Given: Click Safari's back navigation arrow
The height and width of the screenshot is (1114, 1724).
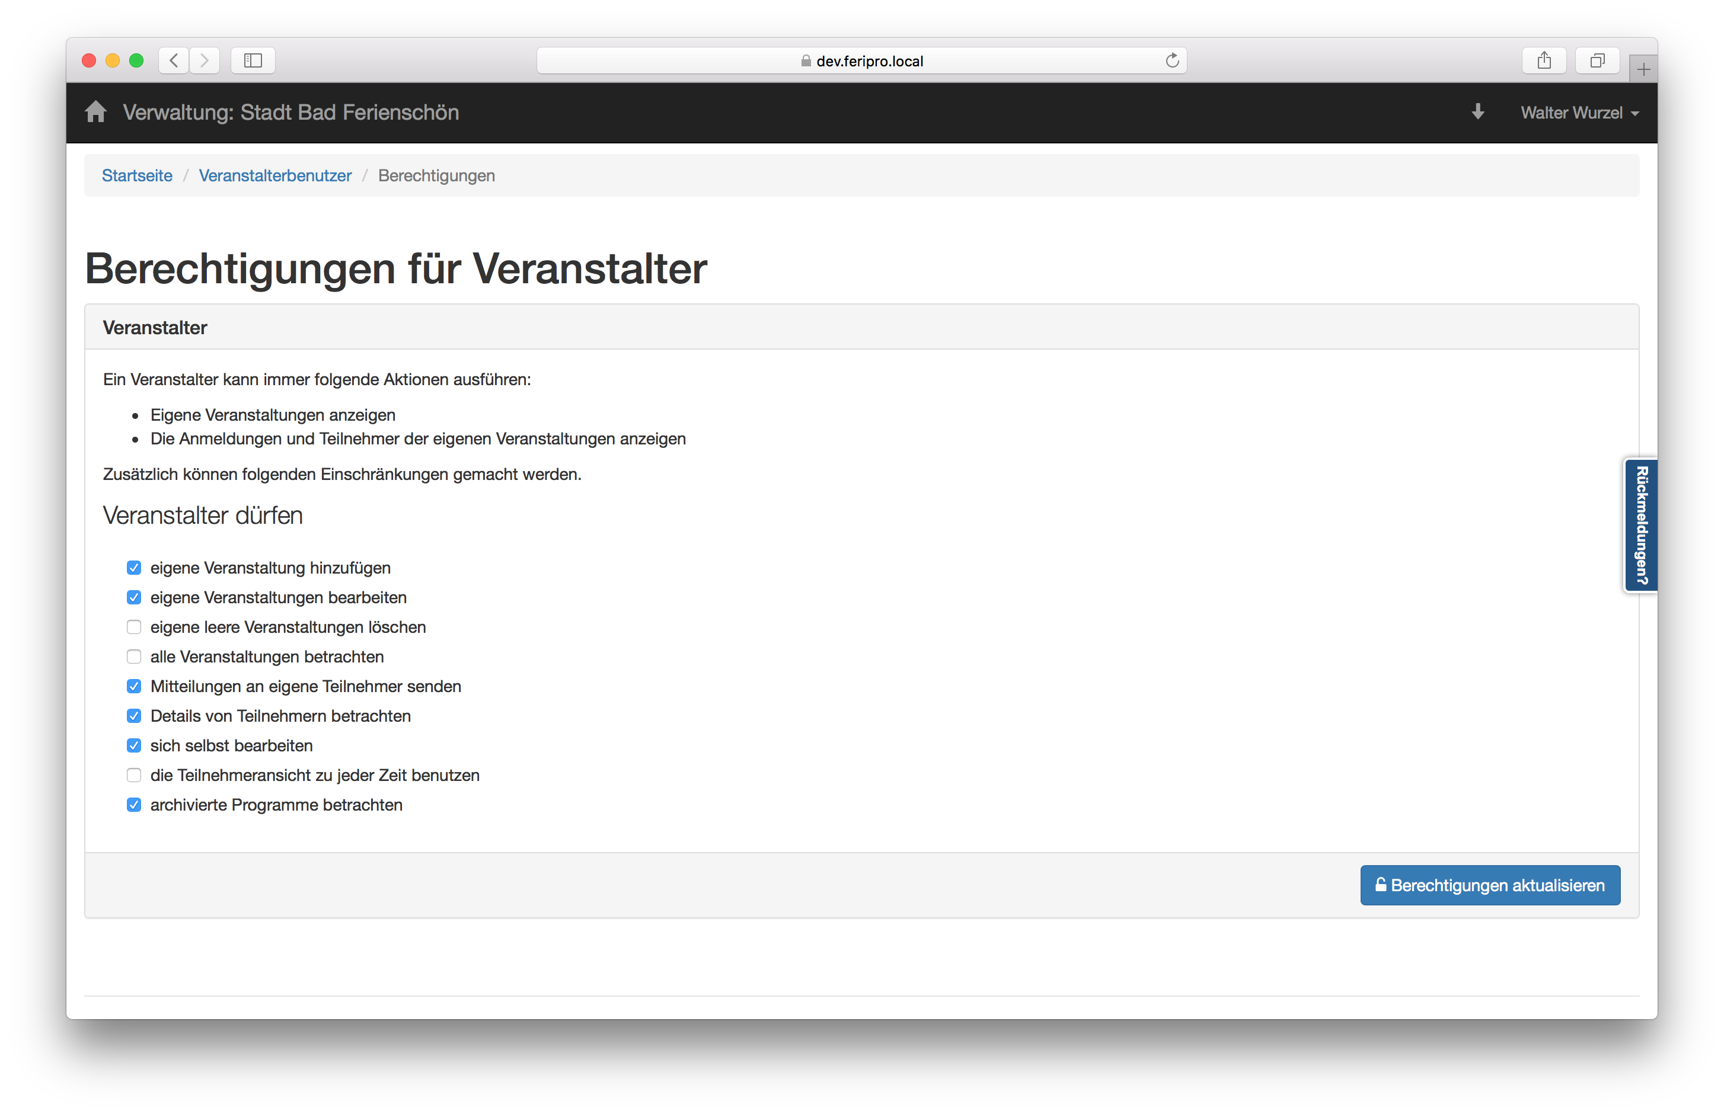Looking at the screenshot, I should tap(174, 60).
